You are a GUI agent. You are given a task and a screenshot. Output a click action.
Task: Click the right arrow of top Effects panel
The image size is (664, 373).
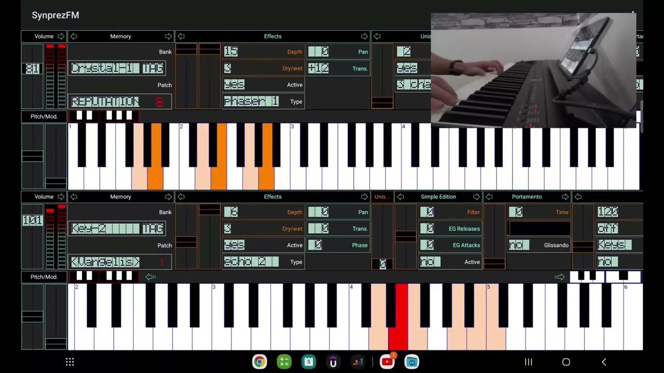click(x=365, y=36)
